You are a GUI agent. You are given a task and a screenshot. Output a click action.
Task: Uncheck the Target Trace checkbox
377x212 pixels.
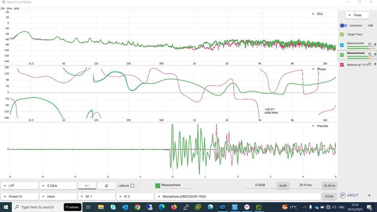[342, 34]
